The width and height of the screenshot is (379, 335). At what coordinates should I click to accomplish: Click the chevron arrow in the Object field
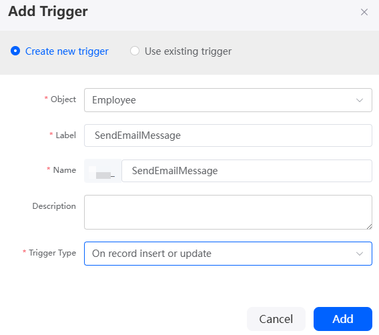pyautogui.click(x=360, y=100)
